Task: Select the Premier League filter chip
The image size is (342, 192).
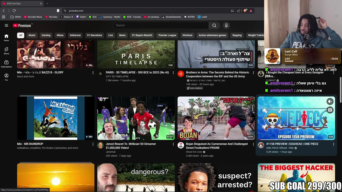Action: click(167, 35)
